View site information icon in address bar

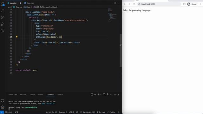point(139,4)
